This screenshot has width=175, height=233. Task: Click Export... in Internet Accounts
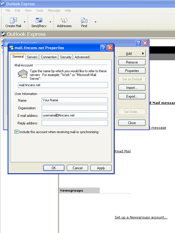pyautogui.click(x=132, y=96)
